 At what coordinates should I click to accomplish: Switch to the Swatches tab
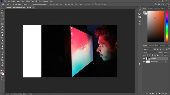point(151,9)
